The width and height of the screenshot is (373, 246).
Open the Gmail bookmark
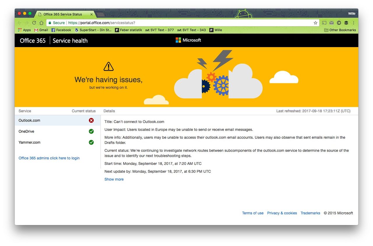click(x=41, y=30)
